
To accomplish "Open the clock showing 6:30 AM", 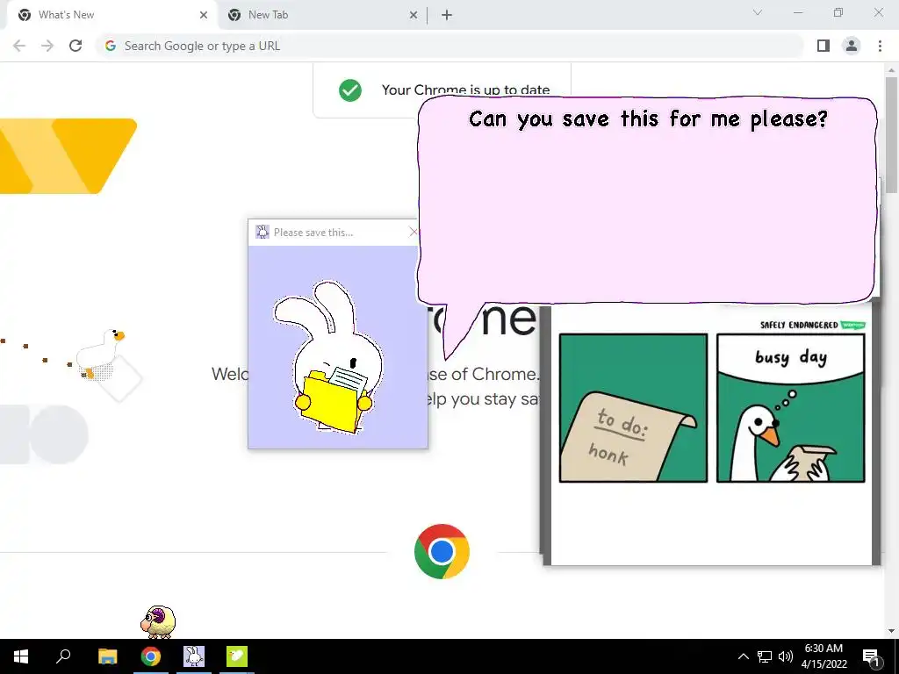I will point(823,656).
